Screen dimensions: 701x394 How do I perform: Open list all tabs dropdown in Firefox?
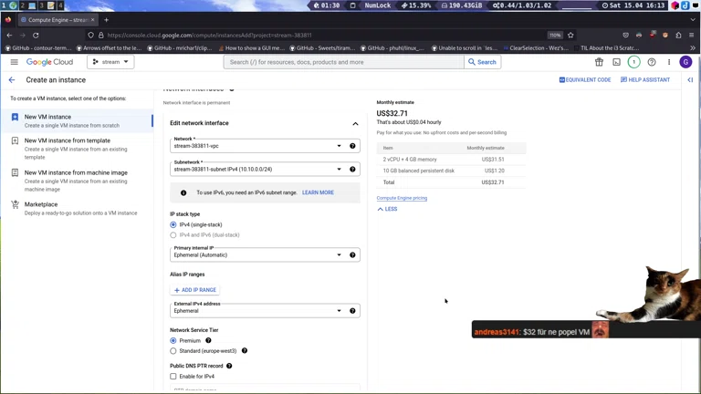pyautogui.click(x=693, y=20)
